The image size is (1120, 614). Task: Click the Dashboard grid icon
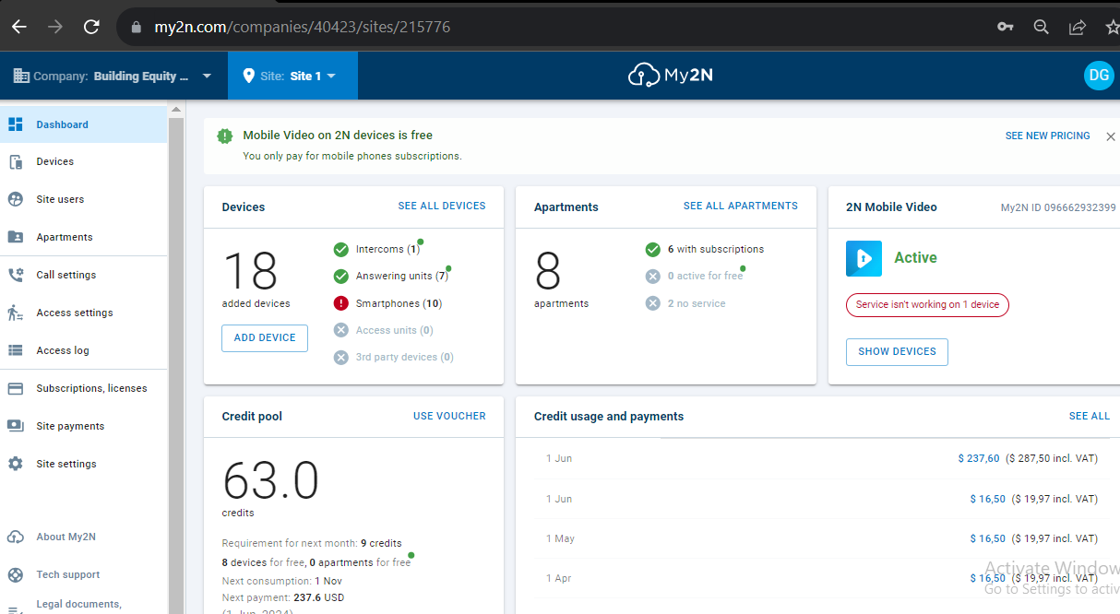[x=15, y=124]
